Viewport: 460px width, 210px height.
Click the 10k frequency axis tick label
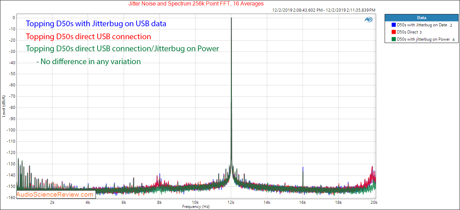point(196,202)
